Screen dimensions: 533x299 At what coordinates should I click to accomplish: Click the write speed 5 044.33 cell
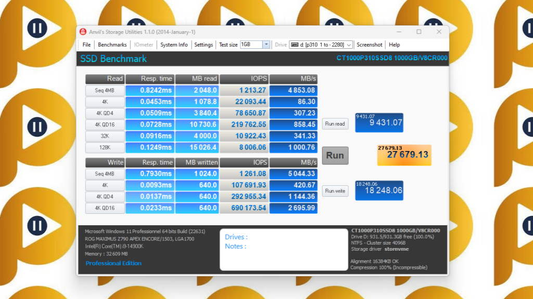[294, 174]
